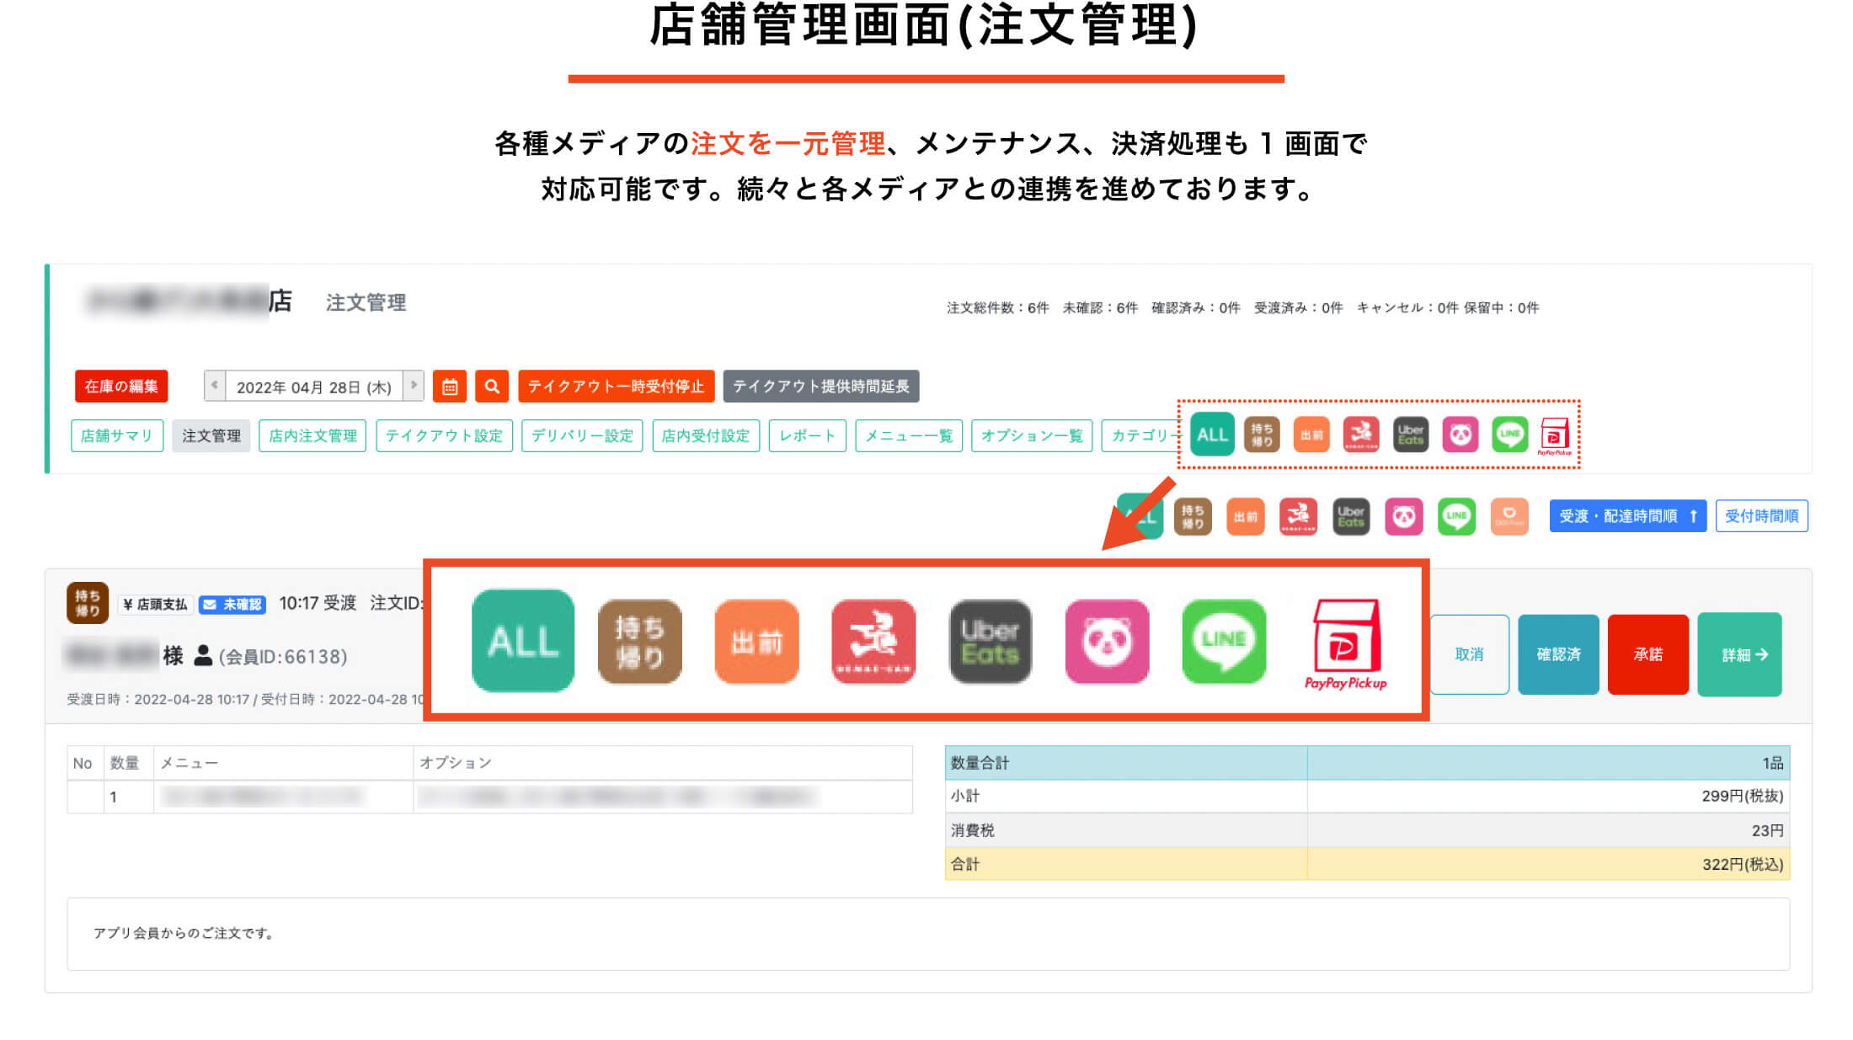Sort by 受渡・配達時間順 with arrow
Viewport: 1853px width, 1040px height.
point(1627,516)
